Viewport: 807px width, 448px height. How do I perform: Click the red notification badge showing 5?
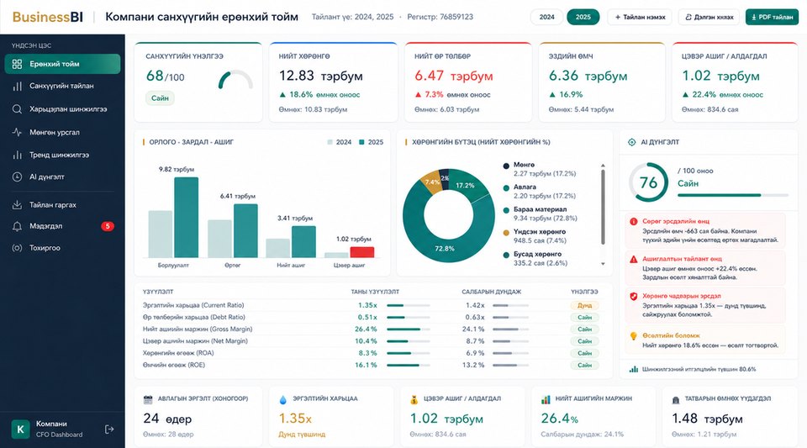(x=107, y=226)
